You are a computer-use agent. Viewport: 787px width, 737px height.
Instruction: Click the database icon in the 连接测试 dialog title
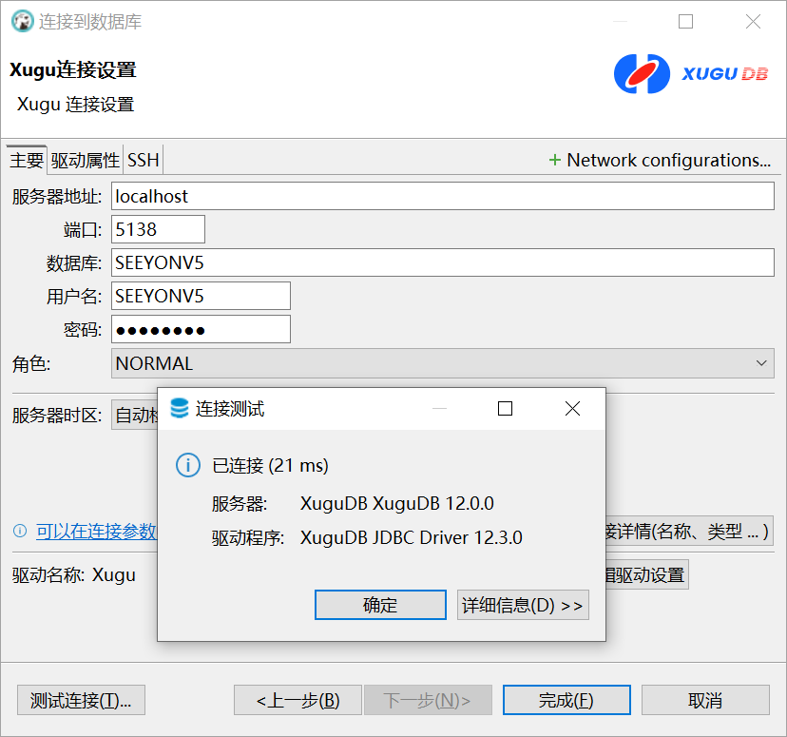tap(180, 408)
